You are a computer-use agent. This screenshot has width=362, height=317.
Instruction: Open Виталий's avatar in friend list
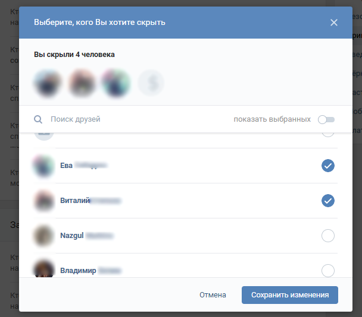[x=44, y=201]
